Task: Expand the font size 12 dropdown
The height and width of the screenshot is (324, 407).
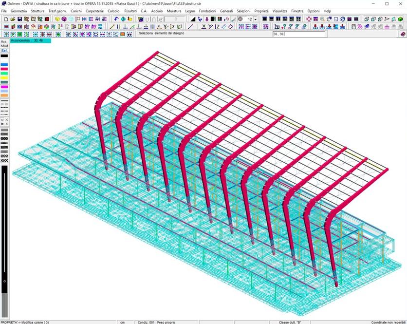Action: pos(256,19)
